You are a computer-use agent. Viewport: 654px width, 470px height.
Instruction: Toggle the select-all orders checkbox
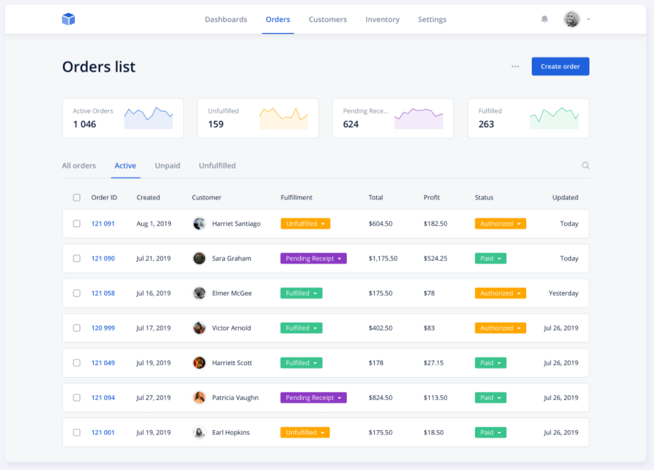pyautogui.click(x=77, y=197)
